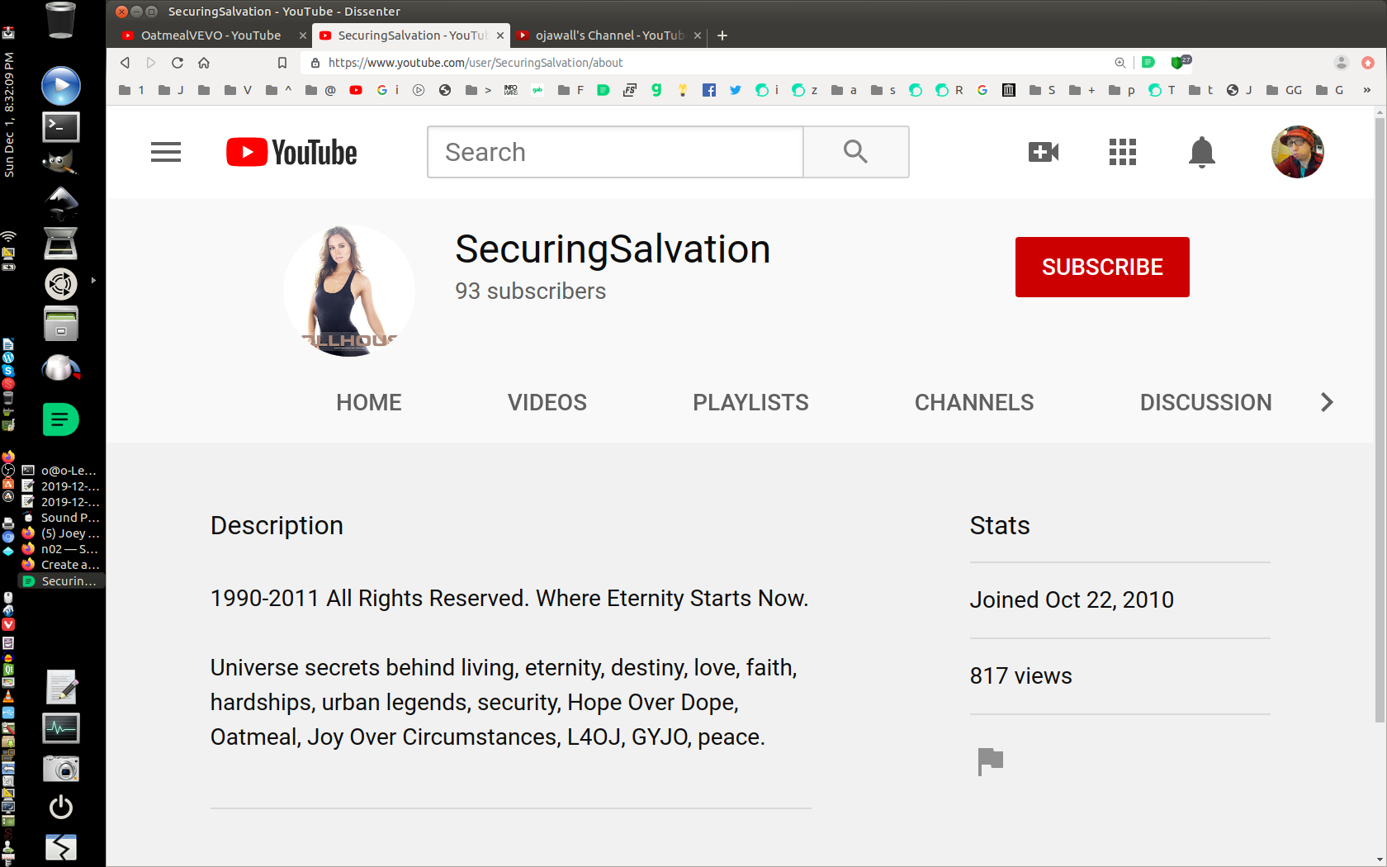Launch GIMP from the dock
The image size is (1387, 867).
pos(60,163)
